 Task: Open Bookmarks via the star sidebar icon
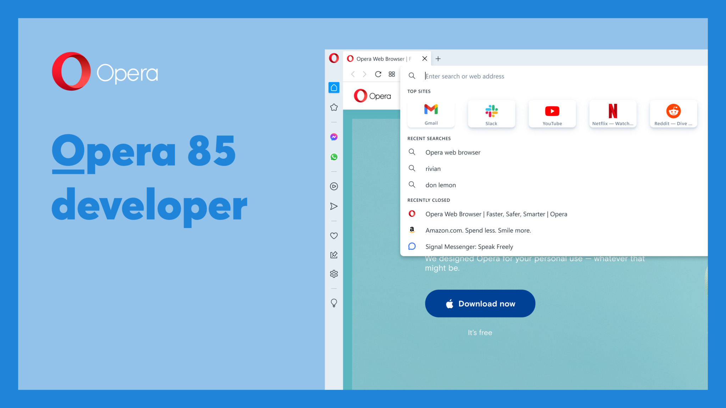[x=334, y=107]
